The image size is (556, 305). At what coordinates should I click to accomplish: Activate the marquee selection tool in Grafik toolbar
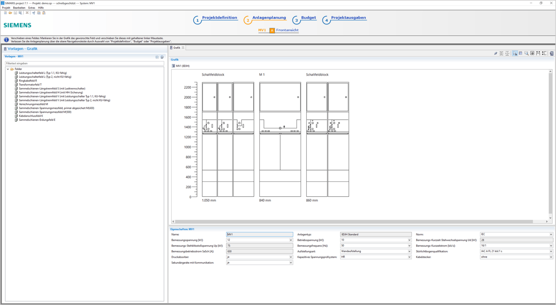[x=521, y=53]
